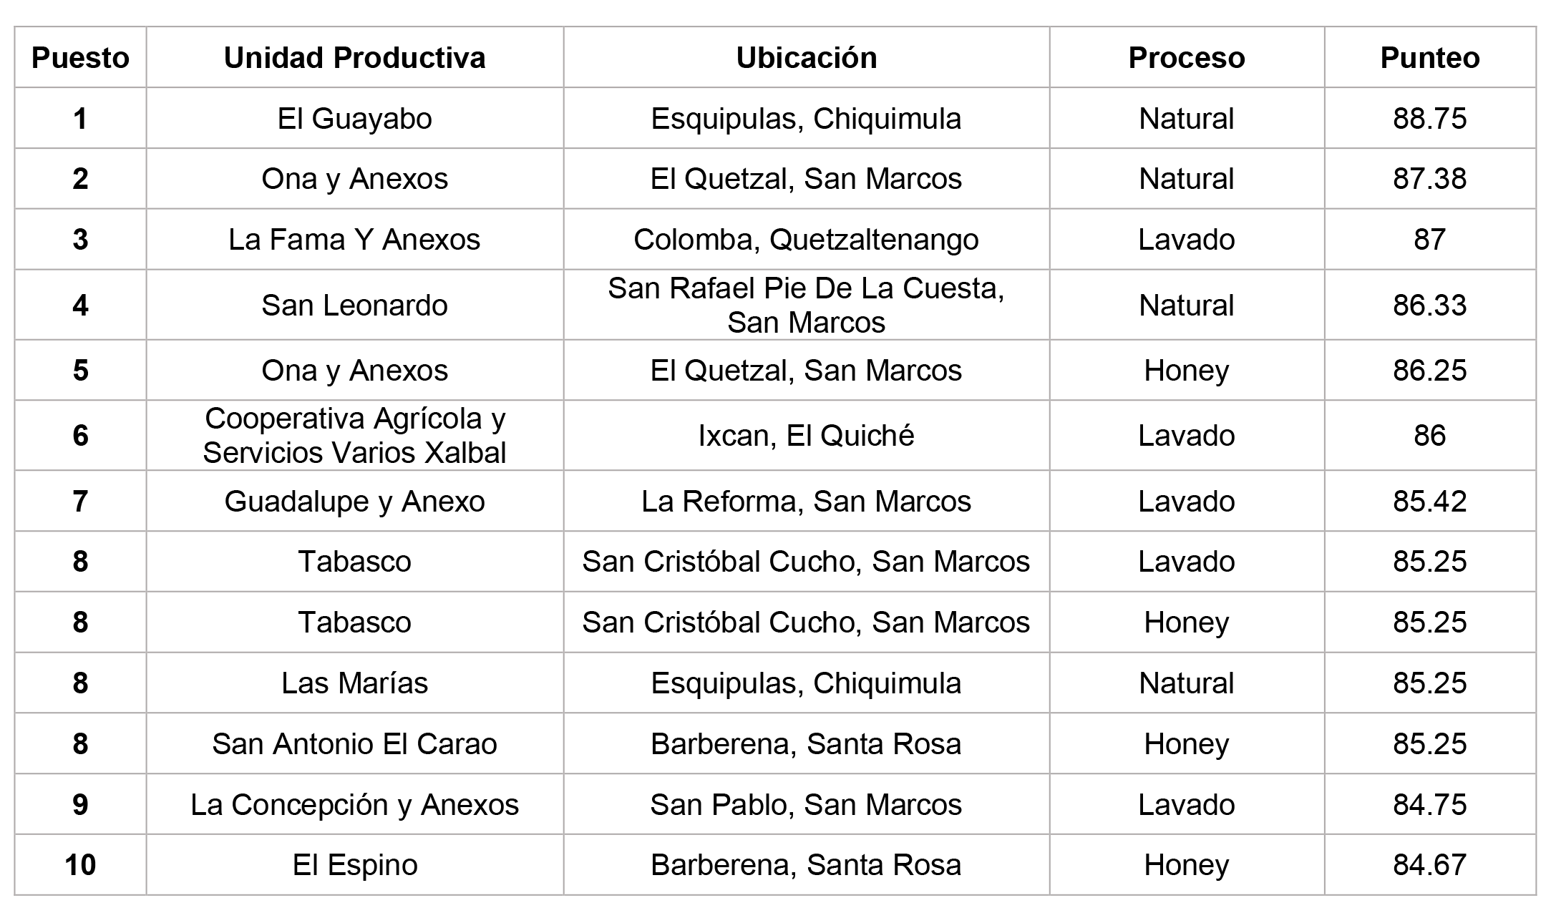Viewport: 1556px width, 913px height.
Task: Select the San Pablo, San Marcos cell
Action: coord(806,804)
